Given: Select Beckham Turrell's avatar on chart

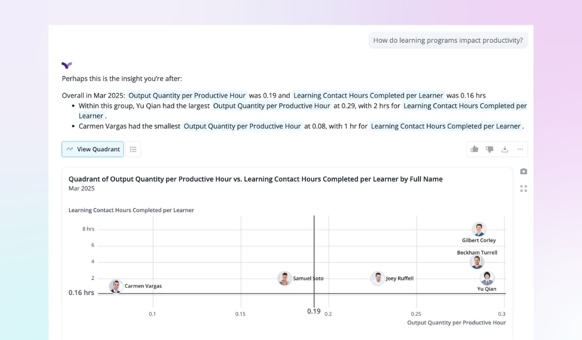Looking at the screenshot, I should point(477,262).
